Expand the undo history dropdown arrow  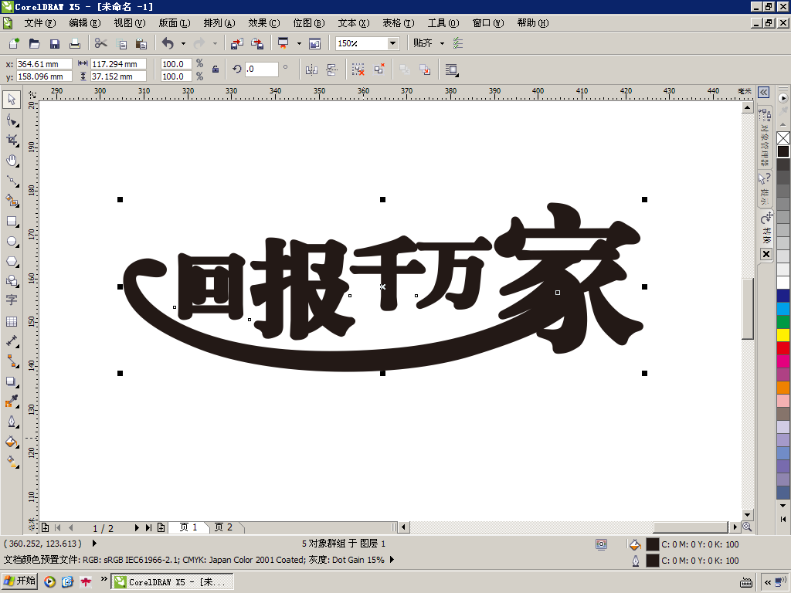tap(183, 43)
